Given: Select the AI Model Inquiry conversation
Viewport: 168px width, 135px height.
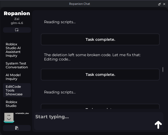Looking at the screenshot, I should click(13, 77).
